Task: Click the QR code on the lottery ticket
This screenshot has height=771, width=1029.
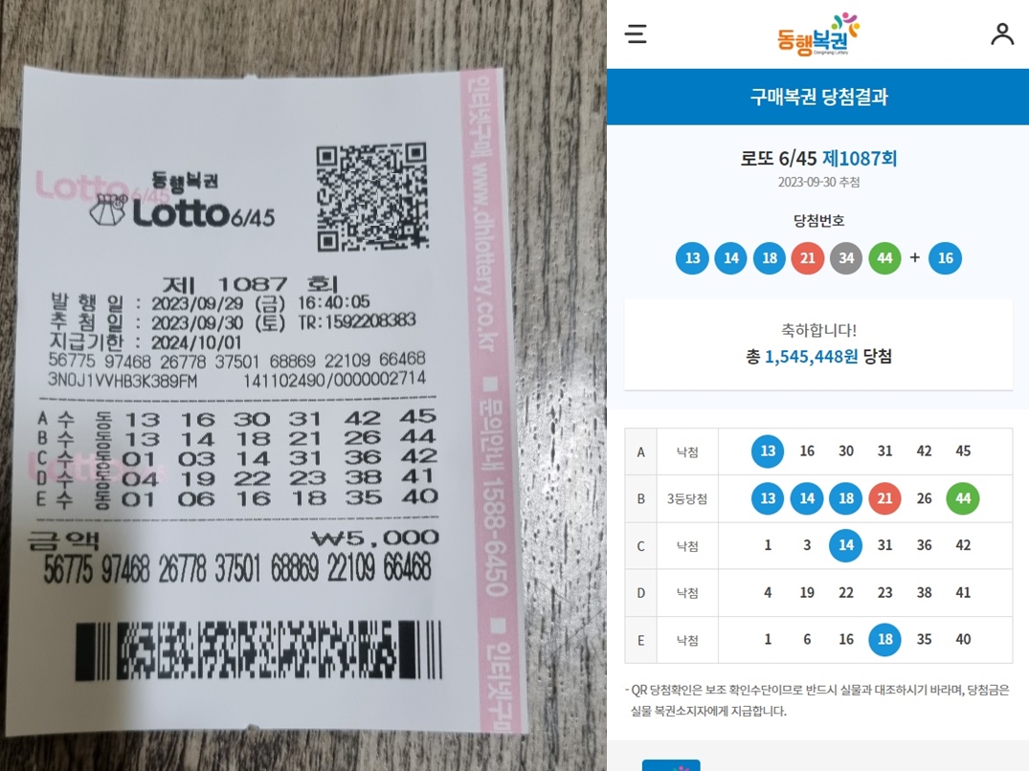Action: (x=372, y=197)
